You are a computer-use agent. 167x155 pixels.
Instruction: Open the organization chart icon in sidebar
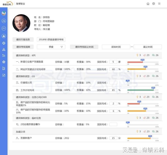click(x=4, y=49)
